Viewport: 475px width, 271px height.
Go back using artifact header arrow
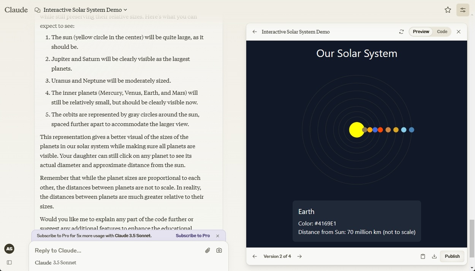[x=255, y=32]
